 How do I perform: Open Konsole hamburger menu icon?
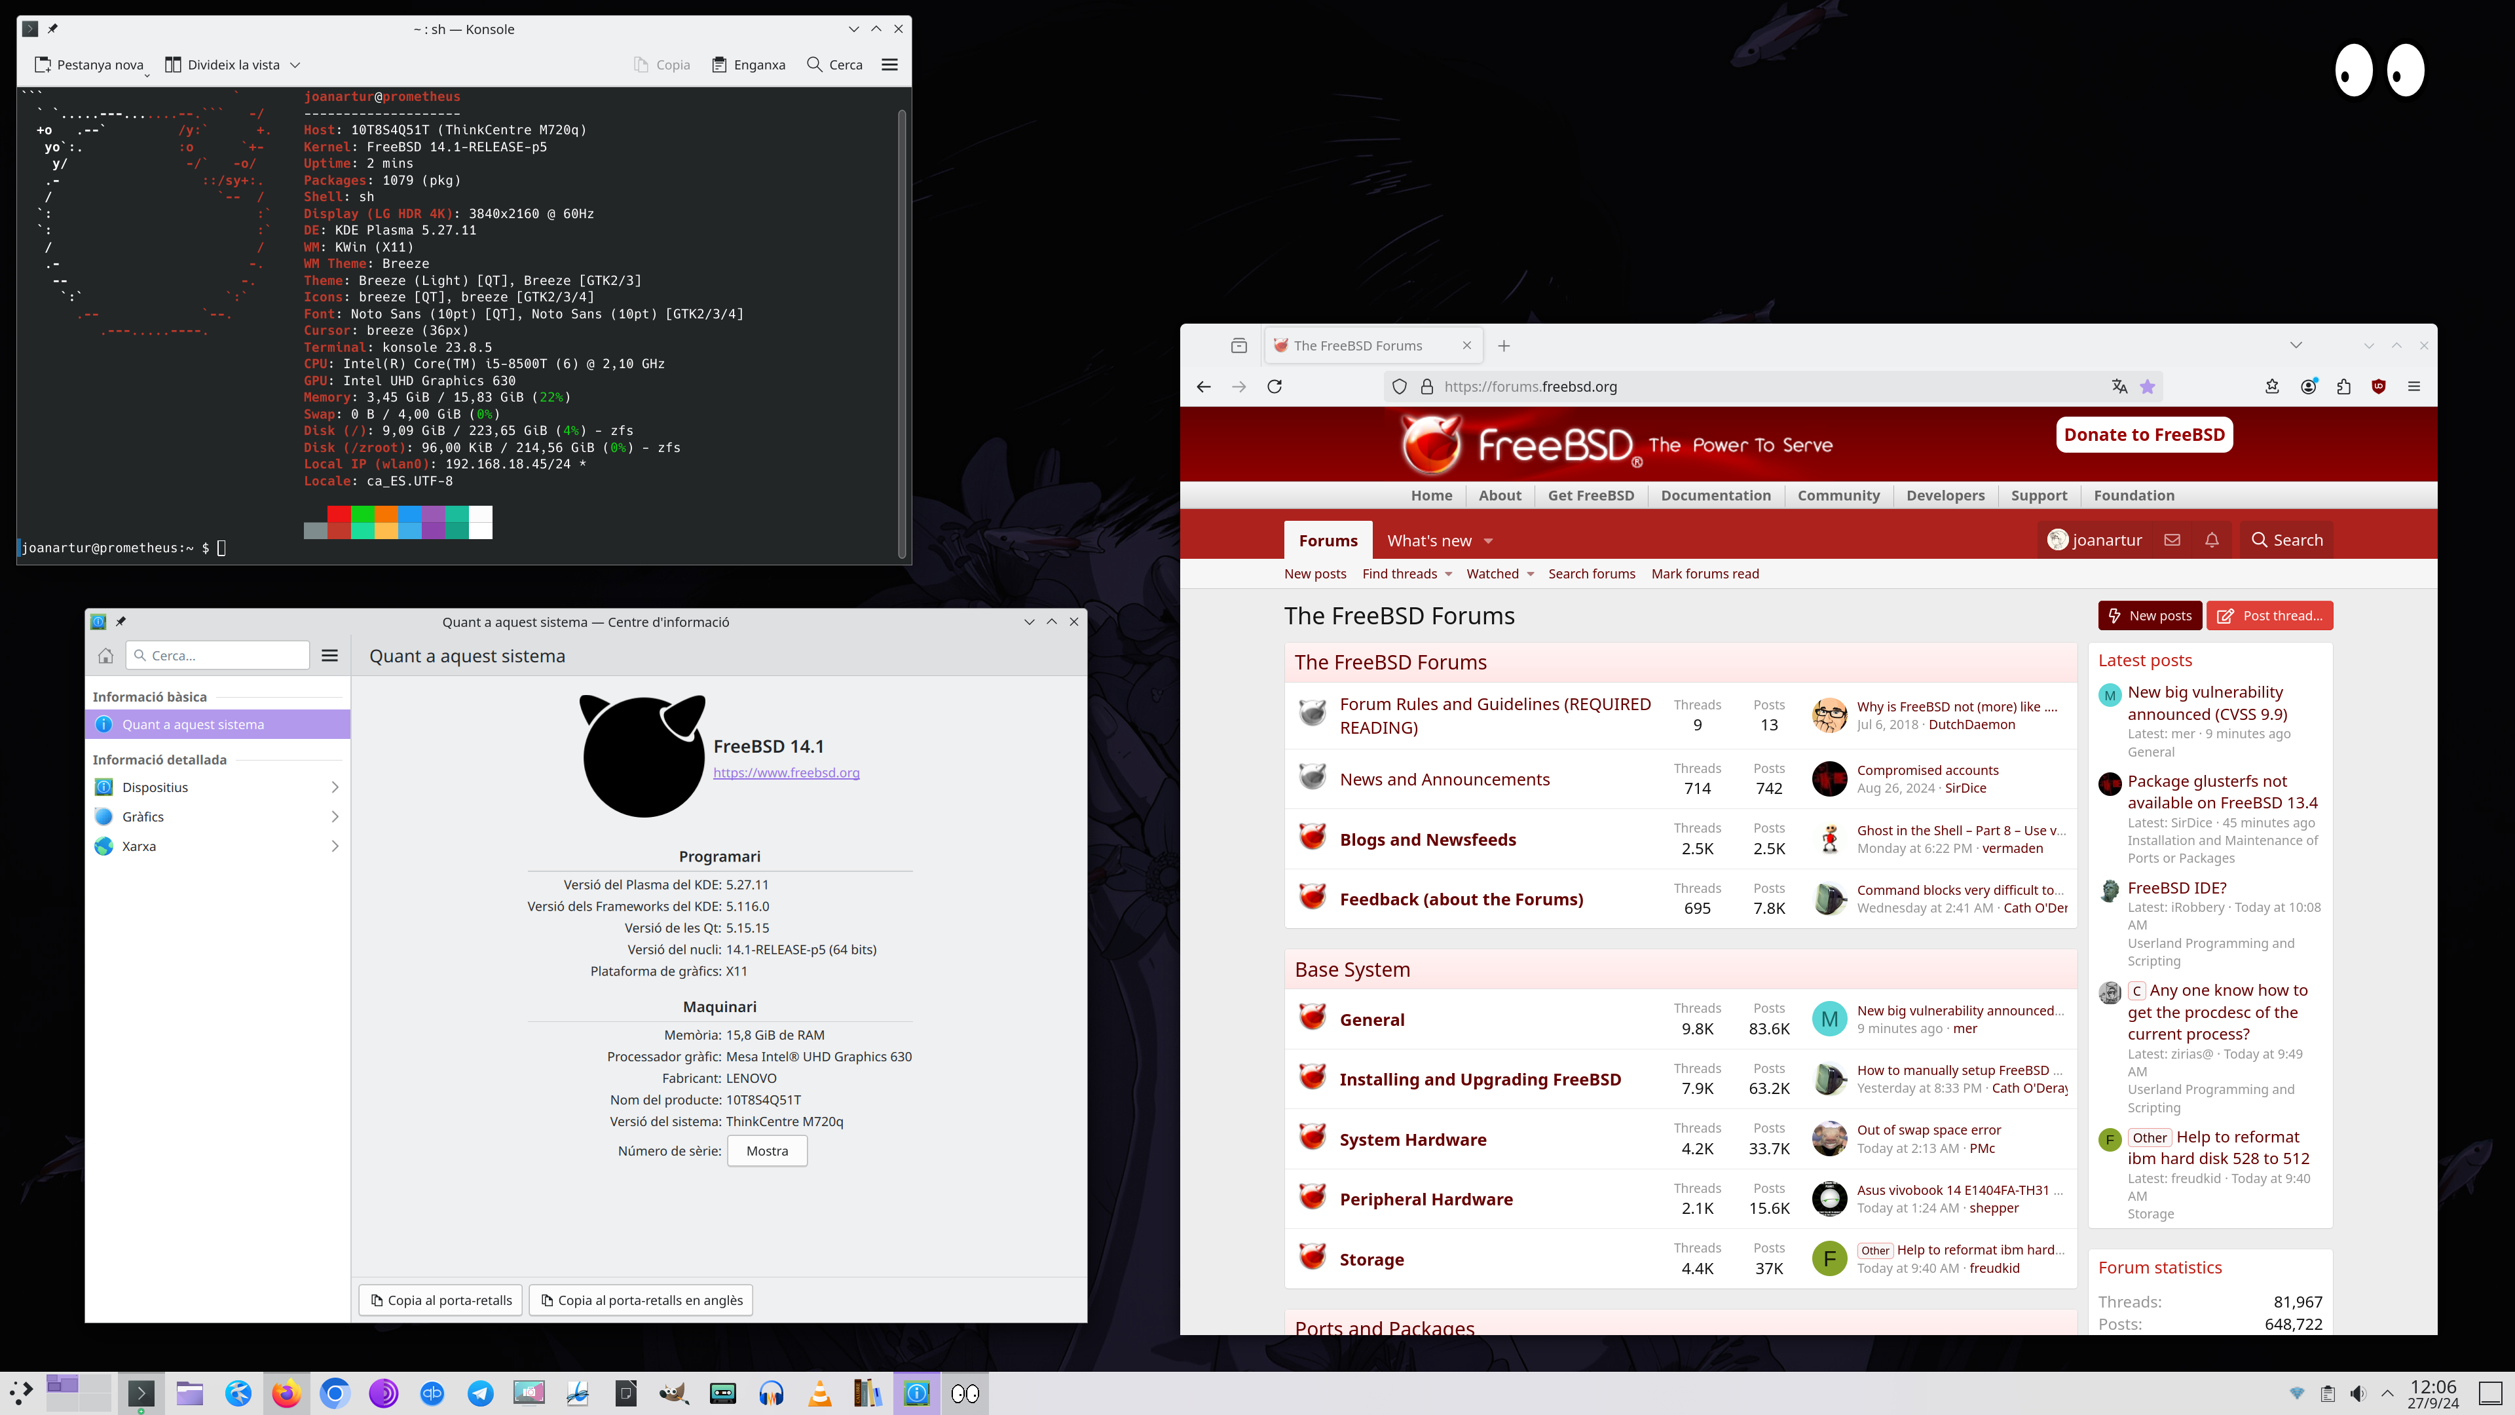[889, 64]
